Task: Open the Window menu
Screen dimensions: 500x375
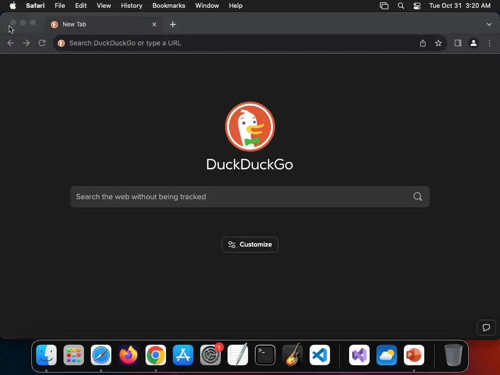Action: [x=207, y=6]
